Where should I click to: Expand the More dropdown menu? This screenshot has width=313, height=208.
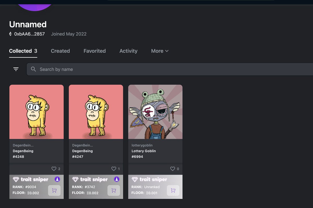(160, 51)
